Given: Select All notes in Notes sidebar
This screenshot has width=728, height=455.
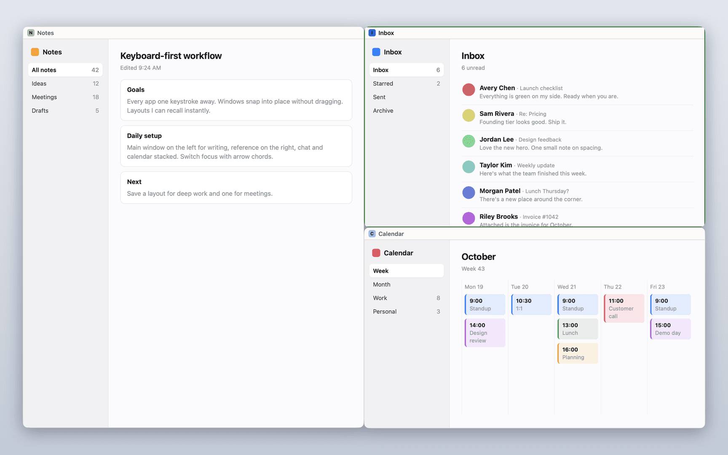Looking at the screenshot, I should [65, 70].
